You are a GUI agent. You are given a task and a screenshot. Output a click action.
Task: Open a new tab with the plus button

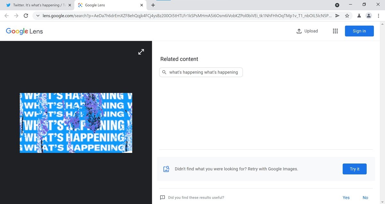153,5
